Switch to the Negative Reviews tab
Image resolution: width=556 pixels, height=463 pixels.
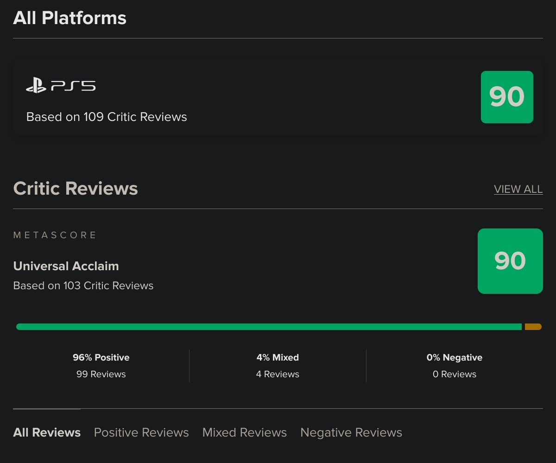click(351, 432)
